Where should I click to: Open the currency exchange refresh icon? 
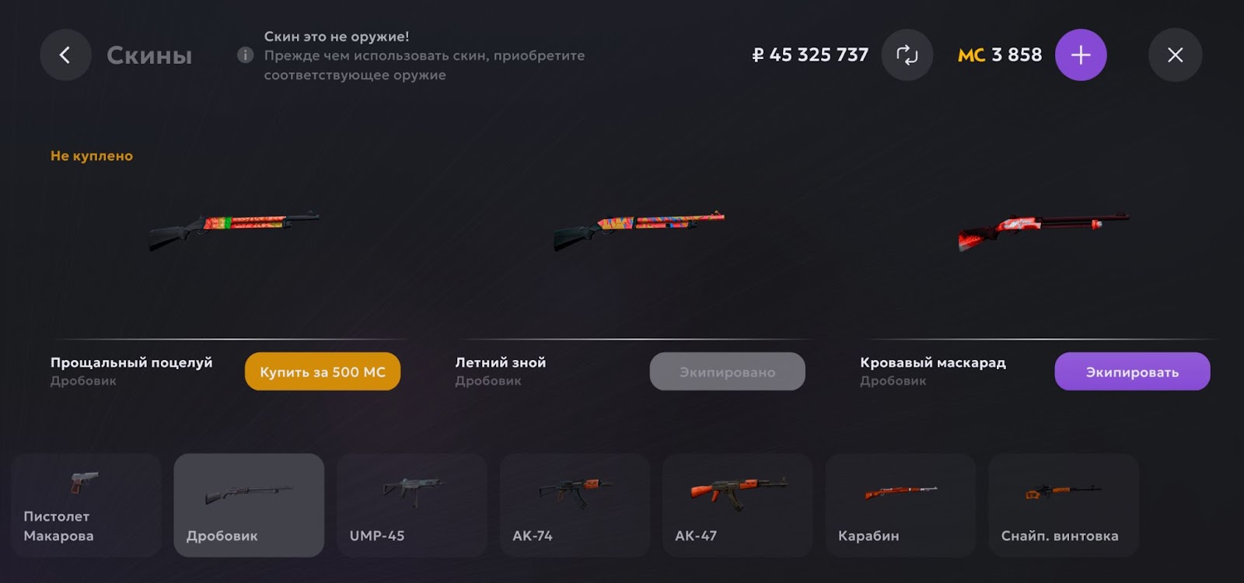click(907, 55)
